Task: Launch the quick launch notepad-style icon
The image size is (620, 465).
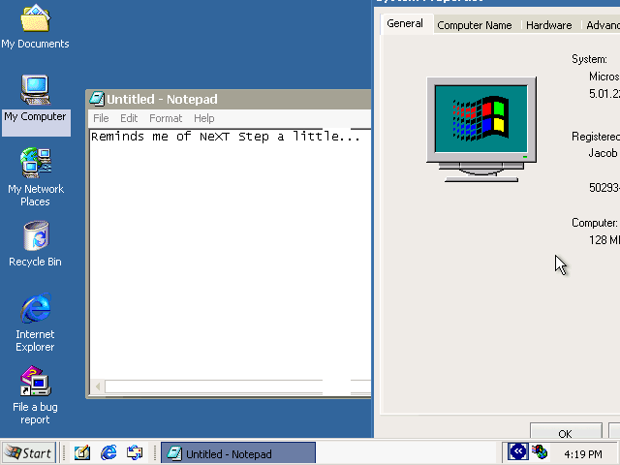Action: point(82,452)
